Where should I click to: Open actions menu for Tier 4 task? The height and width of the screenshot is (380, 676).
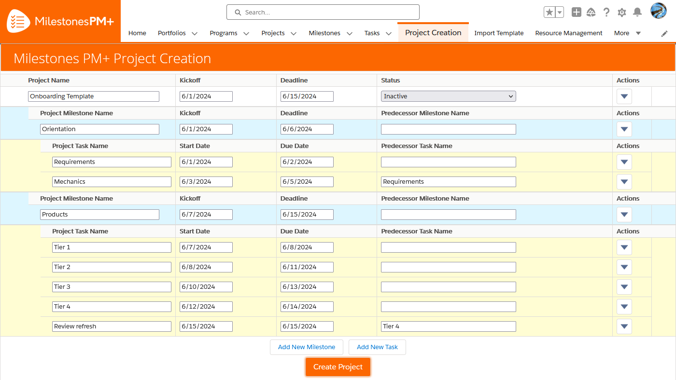click(x=624, y=307)
